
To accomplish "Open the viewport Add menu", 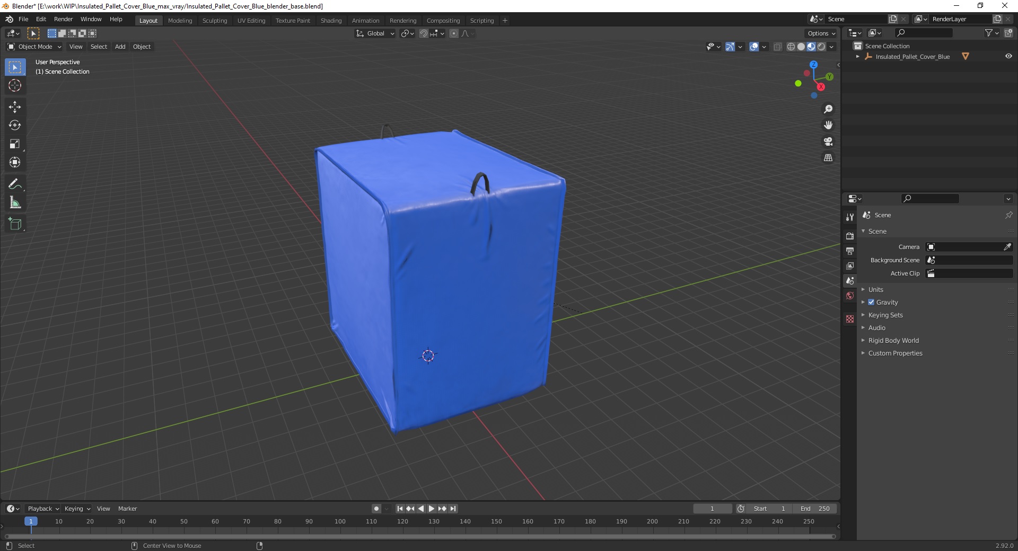I will coord(120,47).
